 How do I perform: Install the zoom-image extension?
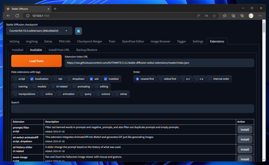[x=245, y=159]
